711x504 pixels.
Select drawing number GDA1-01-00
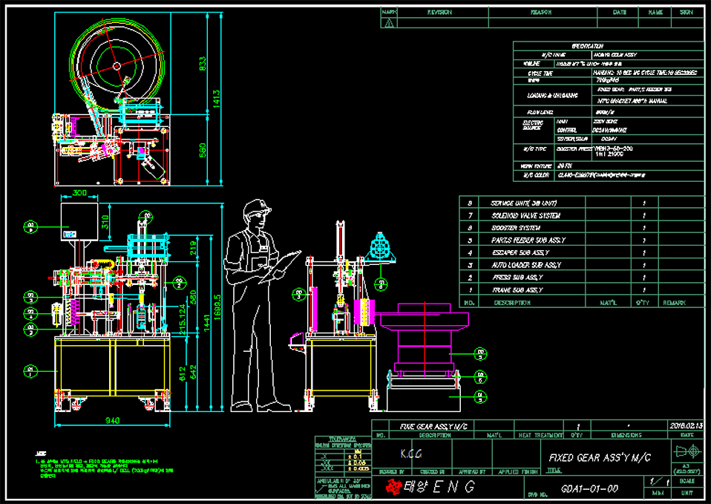589,488
